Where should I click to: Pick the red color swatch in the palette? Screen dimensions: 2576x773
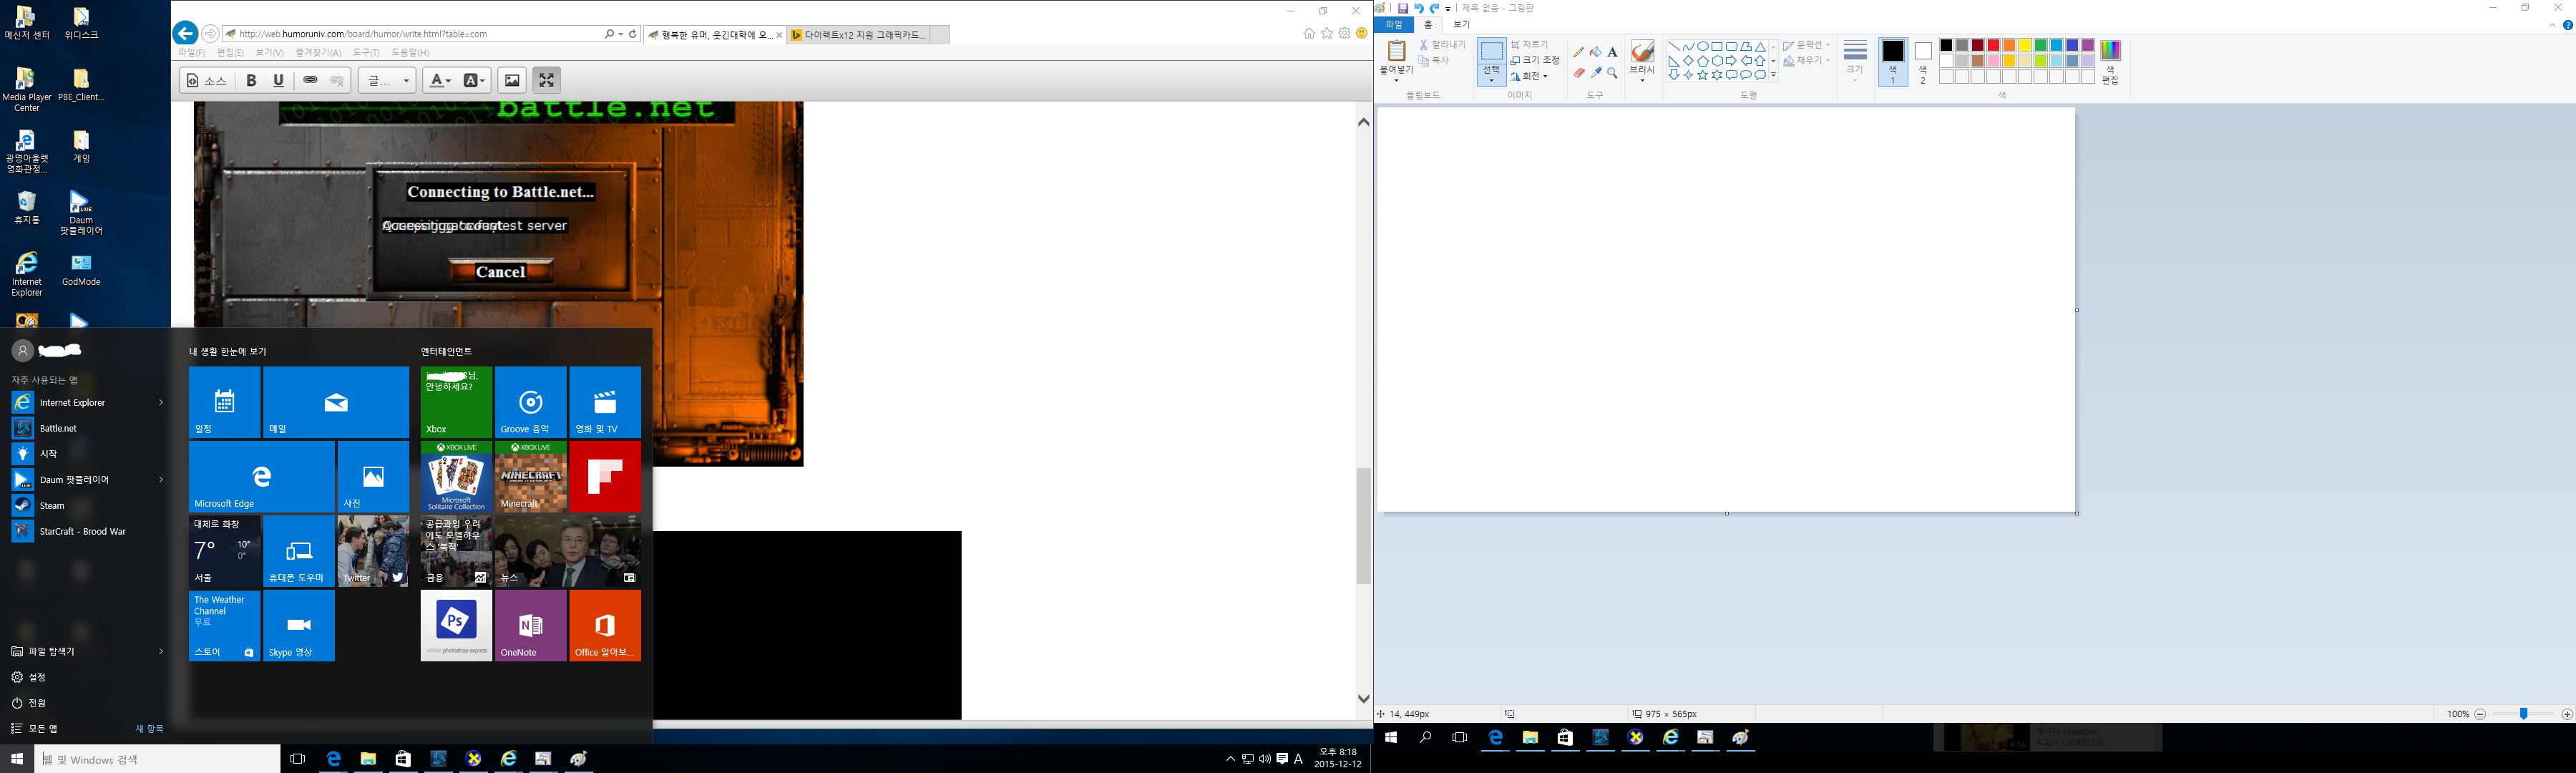[1993, 45]
